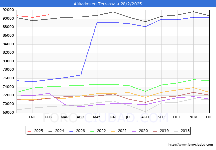Click the blue 2023 legend color marker
The width and height of the screenshot is (216, 150).
(x=71, y=131)
